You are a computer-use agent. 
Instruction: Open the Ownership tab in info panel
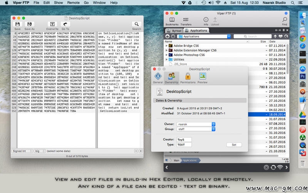click(171, 78)
